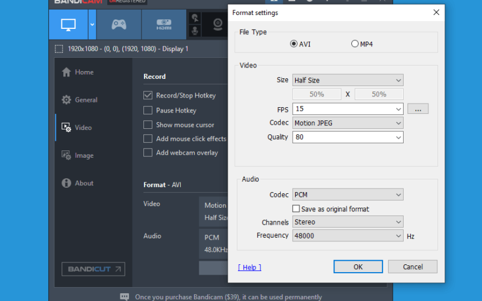Click the General gear icon
The width and height of the screenshot is (482, 301).
(x=66, y=100)
